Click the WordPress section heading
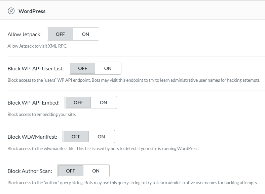Viewport: 265px width, 194px height. click(x=32, y=11)
